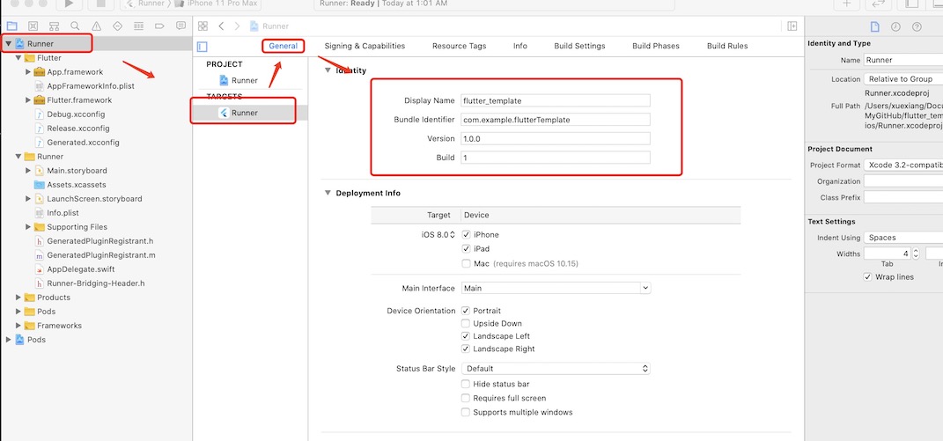Enable Hide status bar checkbox
Screen dimensions: 943x441
[x=466, y=384]
